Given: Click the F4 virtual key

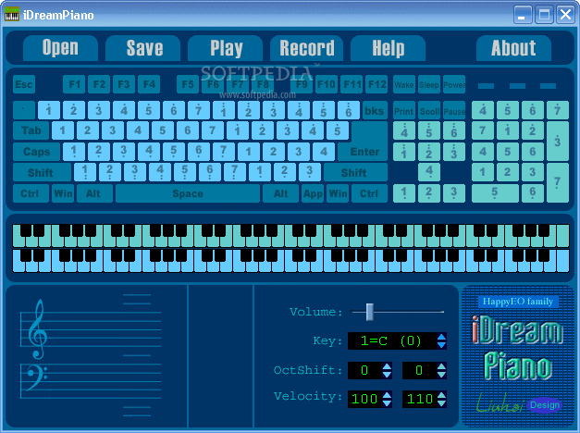Looking at the screenshot, I should coord(149,84).
